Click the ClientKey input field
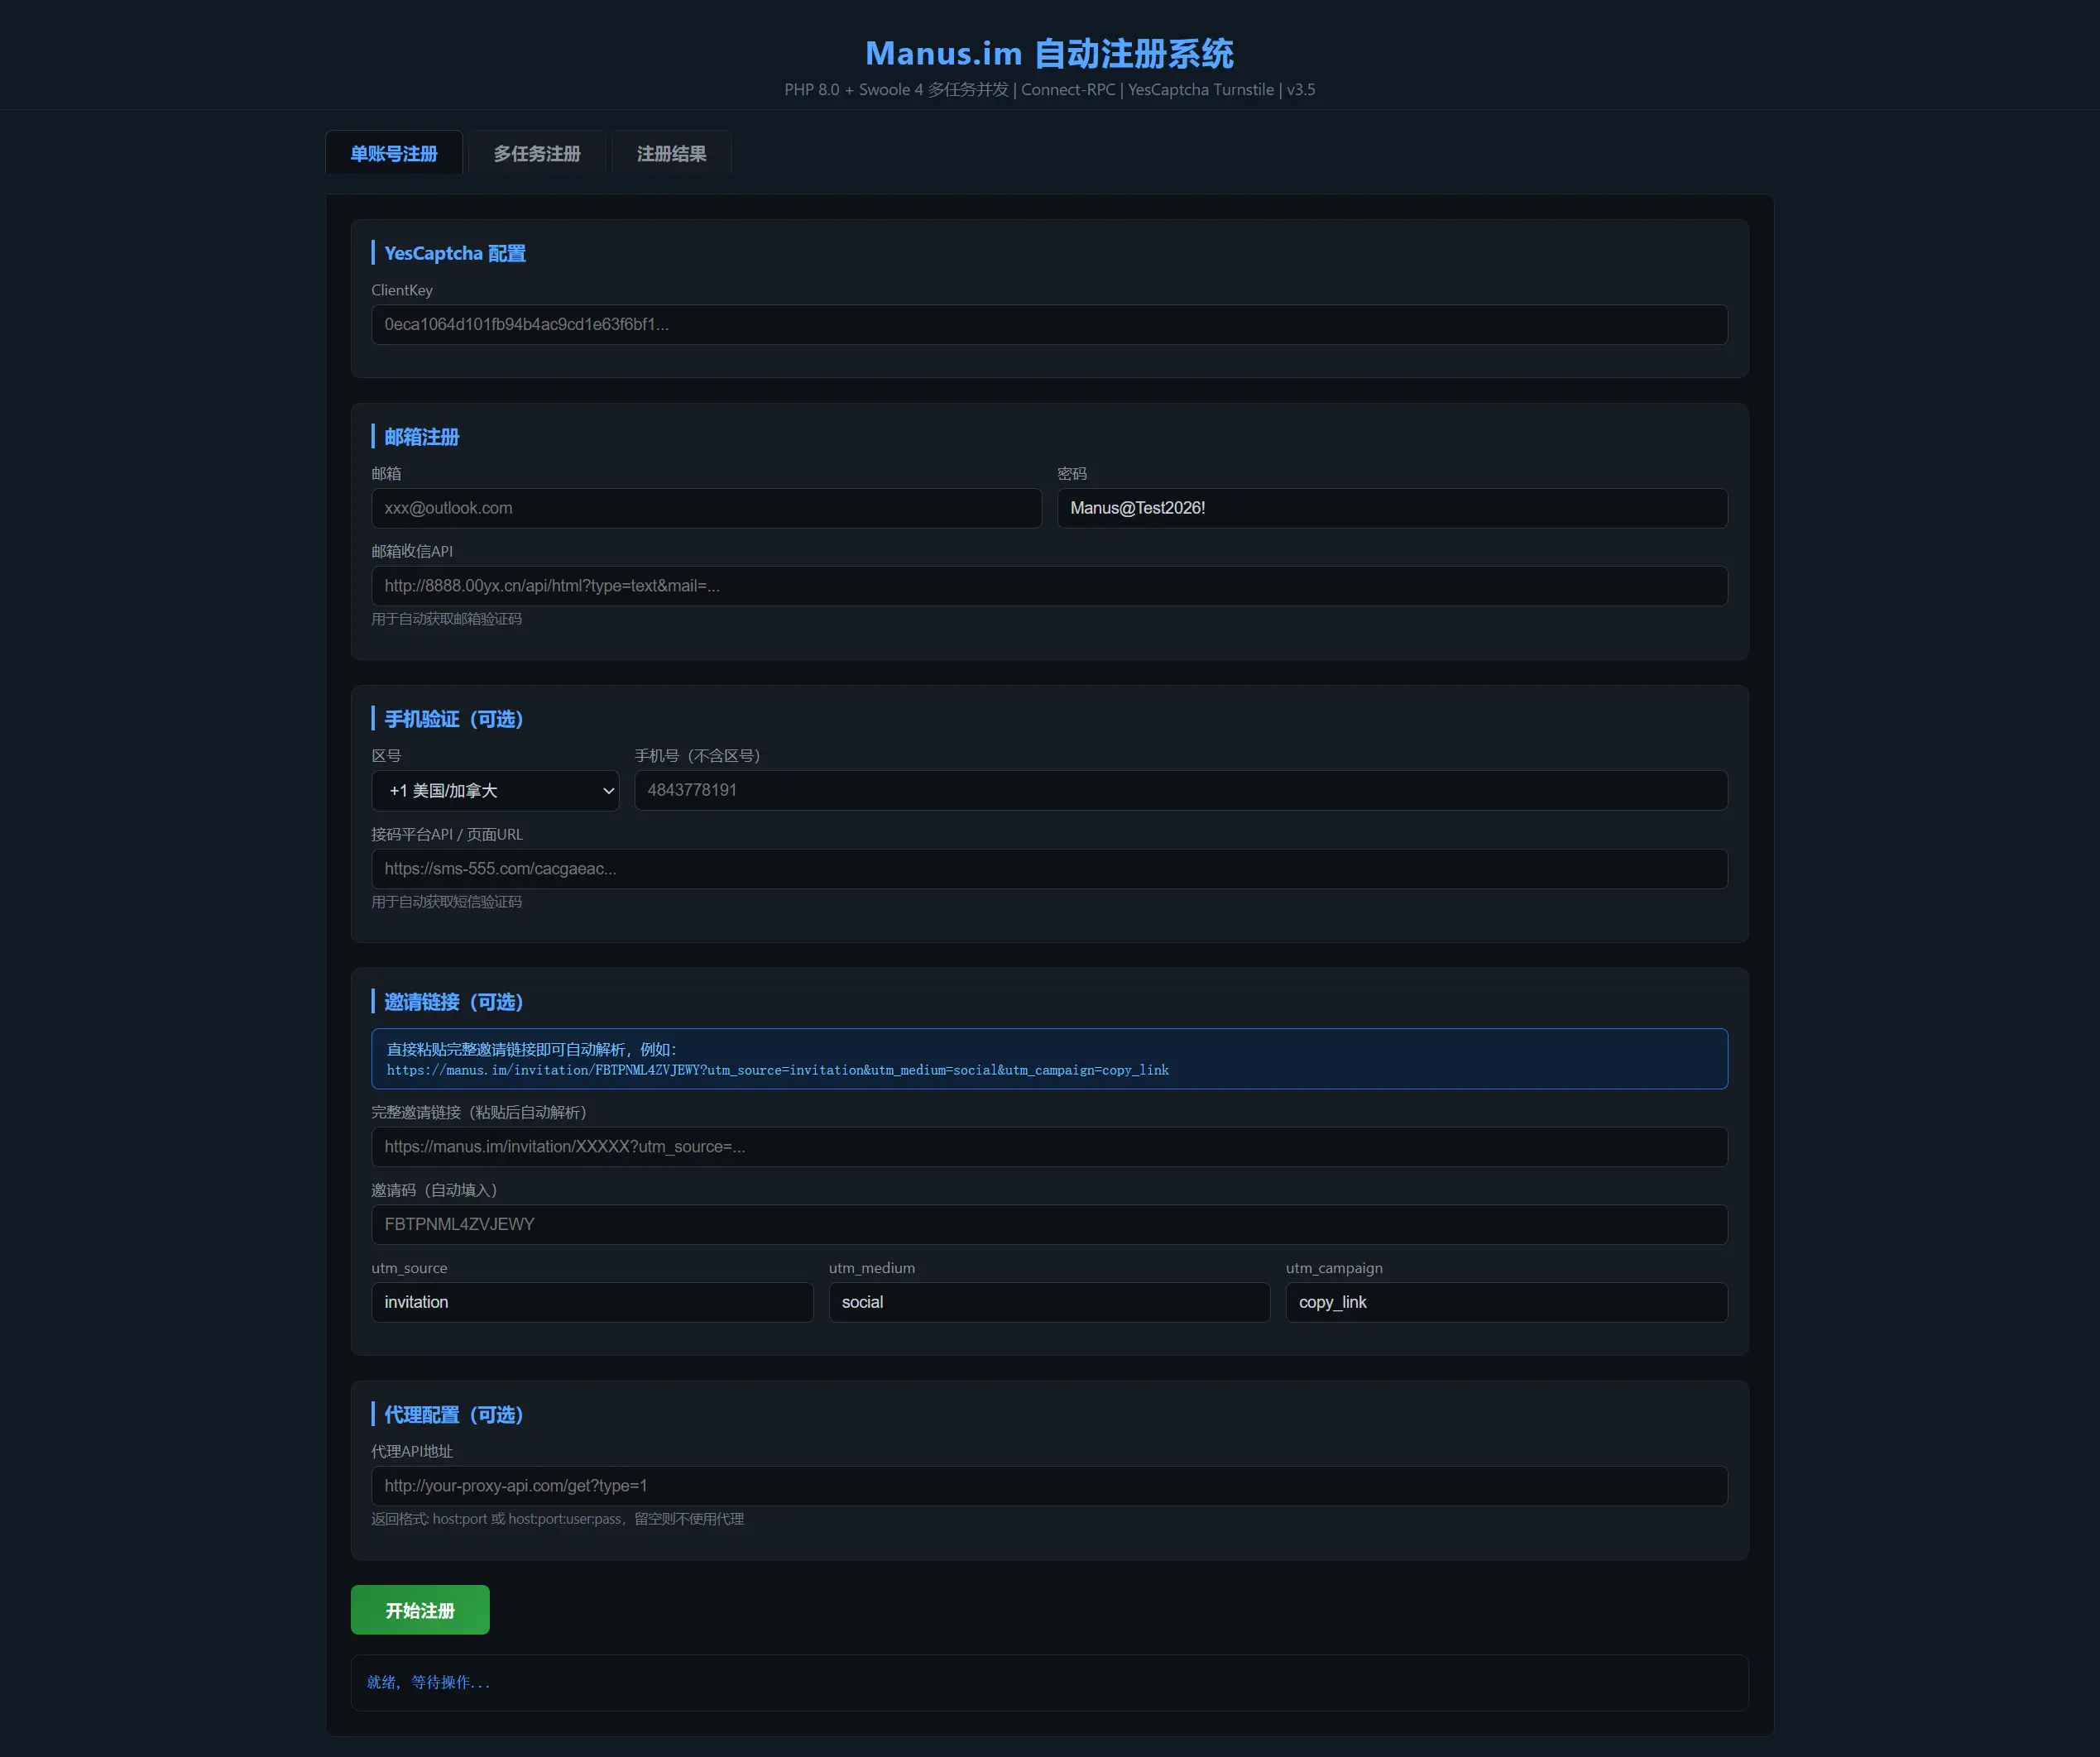2100x1757 pixels. (1048, 324)
